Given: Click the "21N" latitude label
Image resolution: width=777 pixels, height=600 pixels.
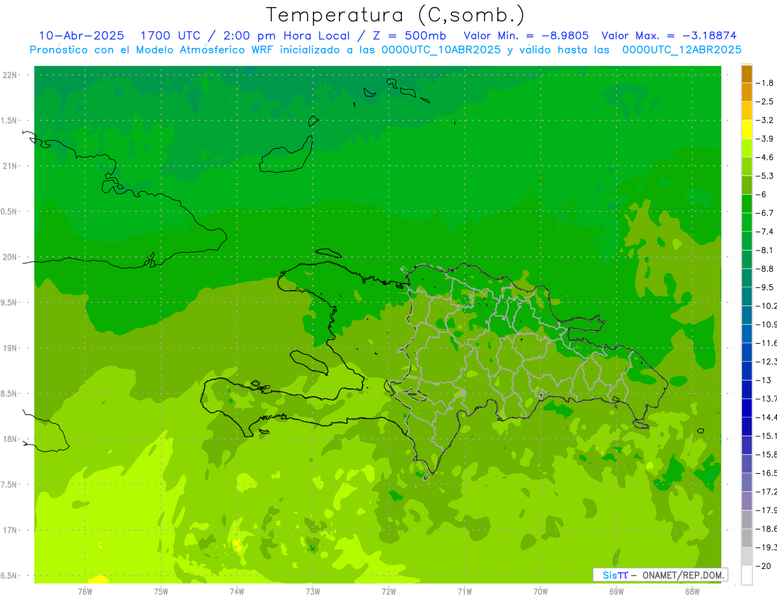Looking at the screenshot, I should (11, 166).
